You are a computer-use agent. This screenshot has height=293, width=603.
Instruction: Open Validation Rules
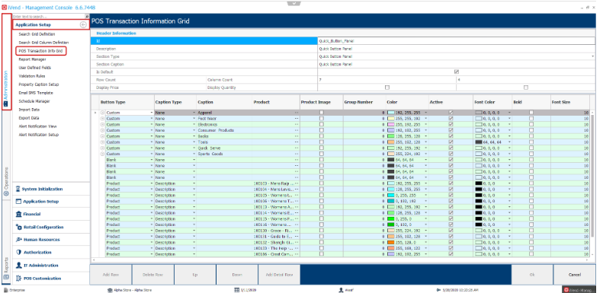pyautogui.click(x=32, y=76)
